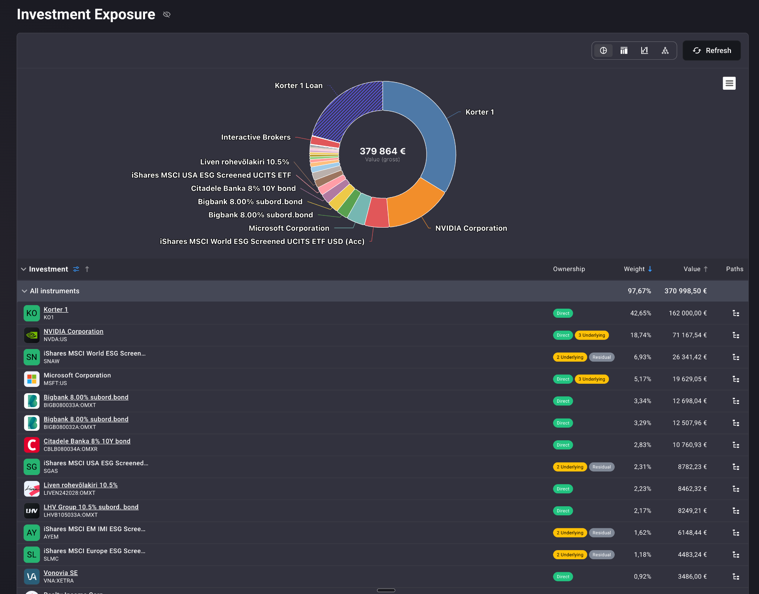Show paths for Vonovia SE row
Screen dimensions: 759x594
tap(736, 577)
